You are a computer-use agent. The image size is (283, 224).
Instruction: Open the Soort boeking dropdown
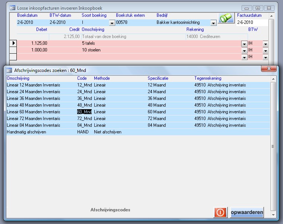tap(112, 23)
